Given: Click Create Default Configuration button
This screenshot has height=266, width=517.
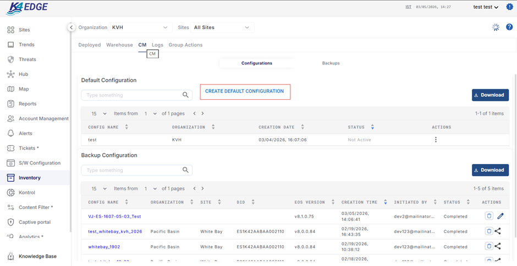Looking at the screenshot, I should pos(245,92).
